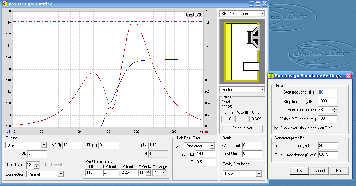Expand the High Pass Filter Type dropdown
Viewport: 356px width, 186px height.
pos(212,146)
